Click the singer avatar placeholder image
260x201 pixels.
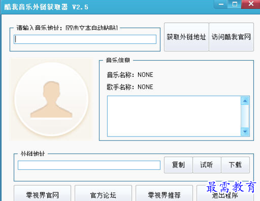pyautogui.click(x=52, y=99)
